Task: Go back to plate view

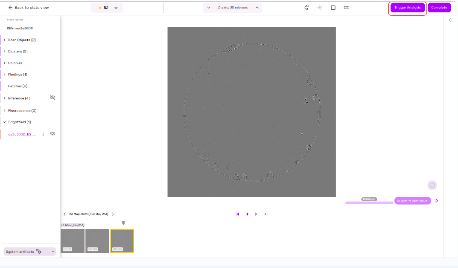Action: click(x=28, y=8)
